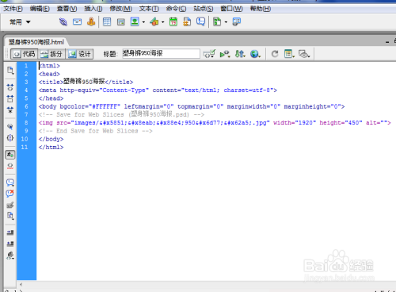Open 文件(F) menu
396x292 pixels.
[13, 9]
